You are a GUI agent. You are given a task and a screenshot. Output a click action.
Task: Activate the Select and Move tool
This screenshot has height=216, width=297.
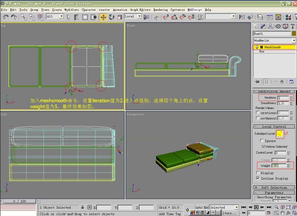[103, 17]
